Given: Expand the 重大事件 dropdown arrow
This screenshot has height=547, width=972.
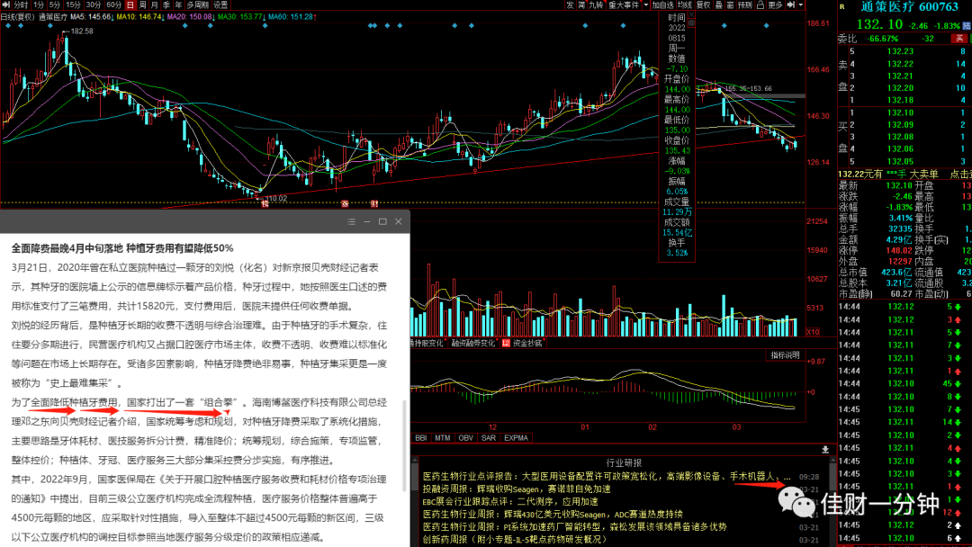Looking at the screenshot, I should click(646, 4).
